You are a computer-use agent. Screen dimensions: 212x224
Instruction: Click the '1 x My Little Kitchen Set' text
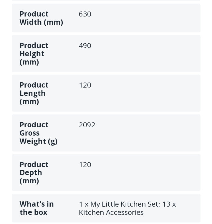tap(119, 204)
